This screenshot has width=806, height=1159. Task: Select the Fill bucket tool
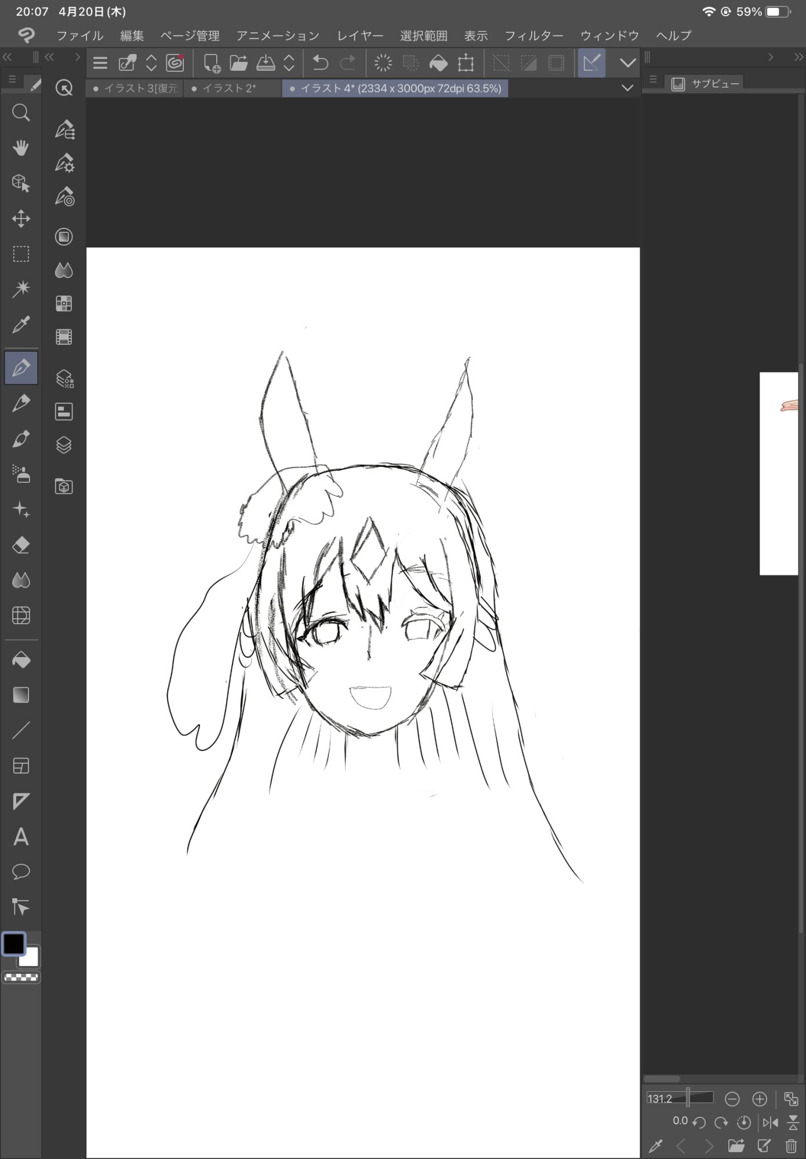[21, 660]
